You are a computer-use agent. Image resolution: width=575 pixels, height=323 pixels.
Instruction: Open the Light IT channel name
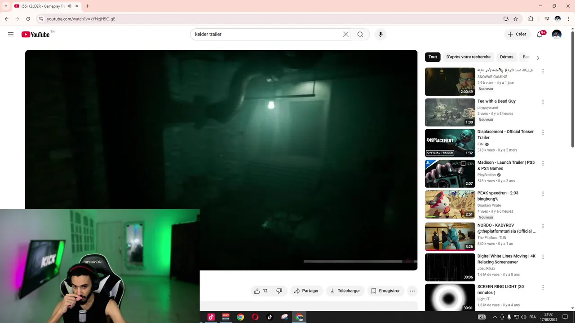click(x=483, y=299)
